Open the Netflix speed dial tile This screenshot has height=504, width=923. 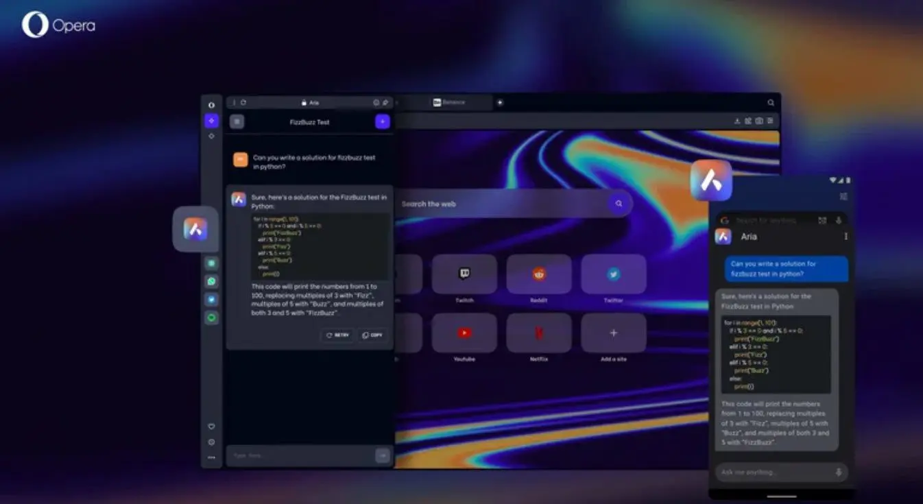click(539, 333)
